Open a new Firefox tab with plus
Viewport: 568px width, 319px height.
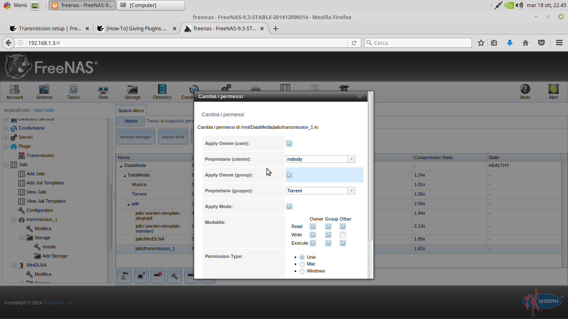point(275,29)
